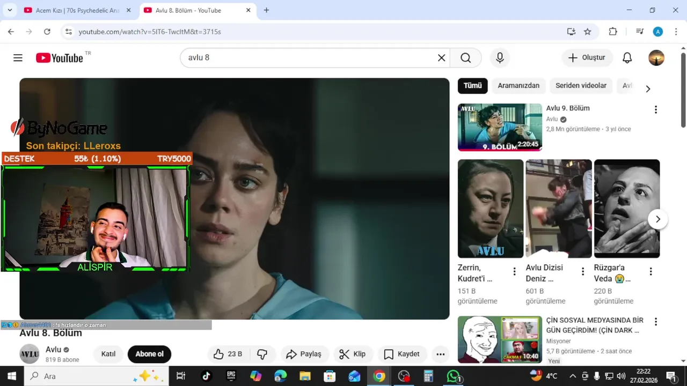
Task: Select the Seriden videolar filter chip
Action: point(581,86)
